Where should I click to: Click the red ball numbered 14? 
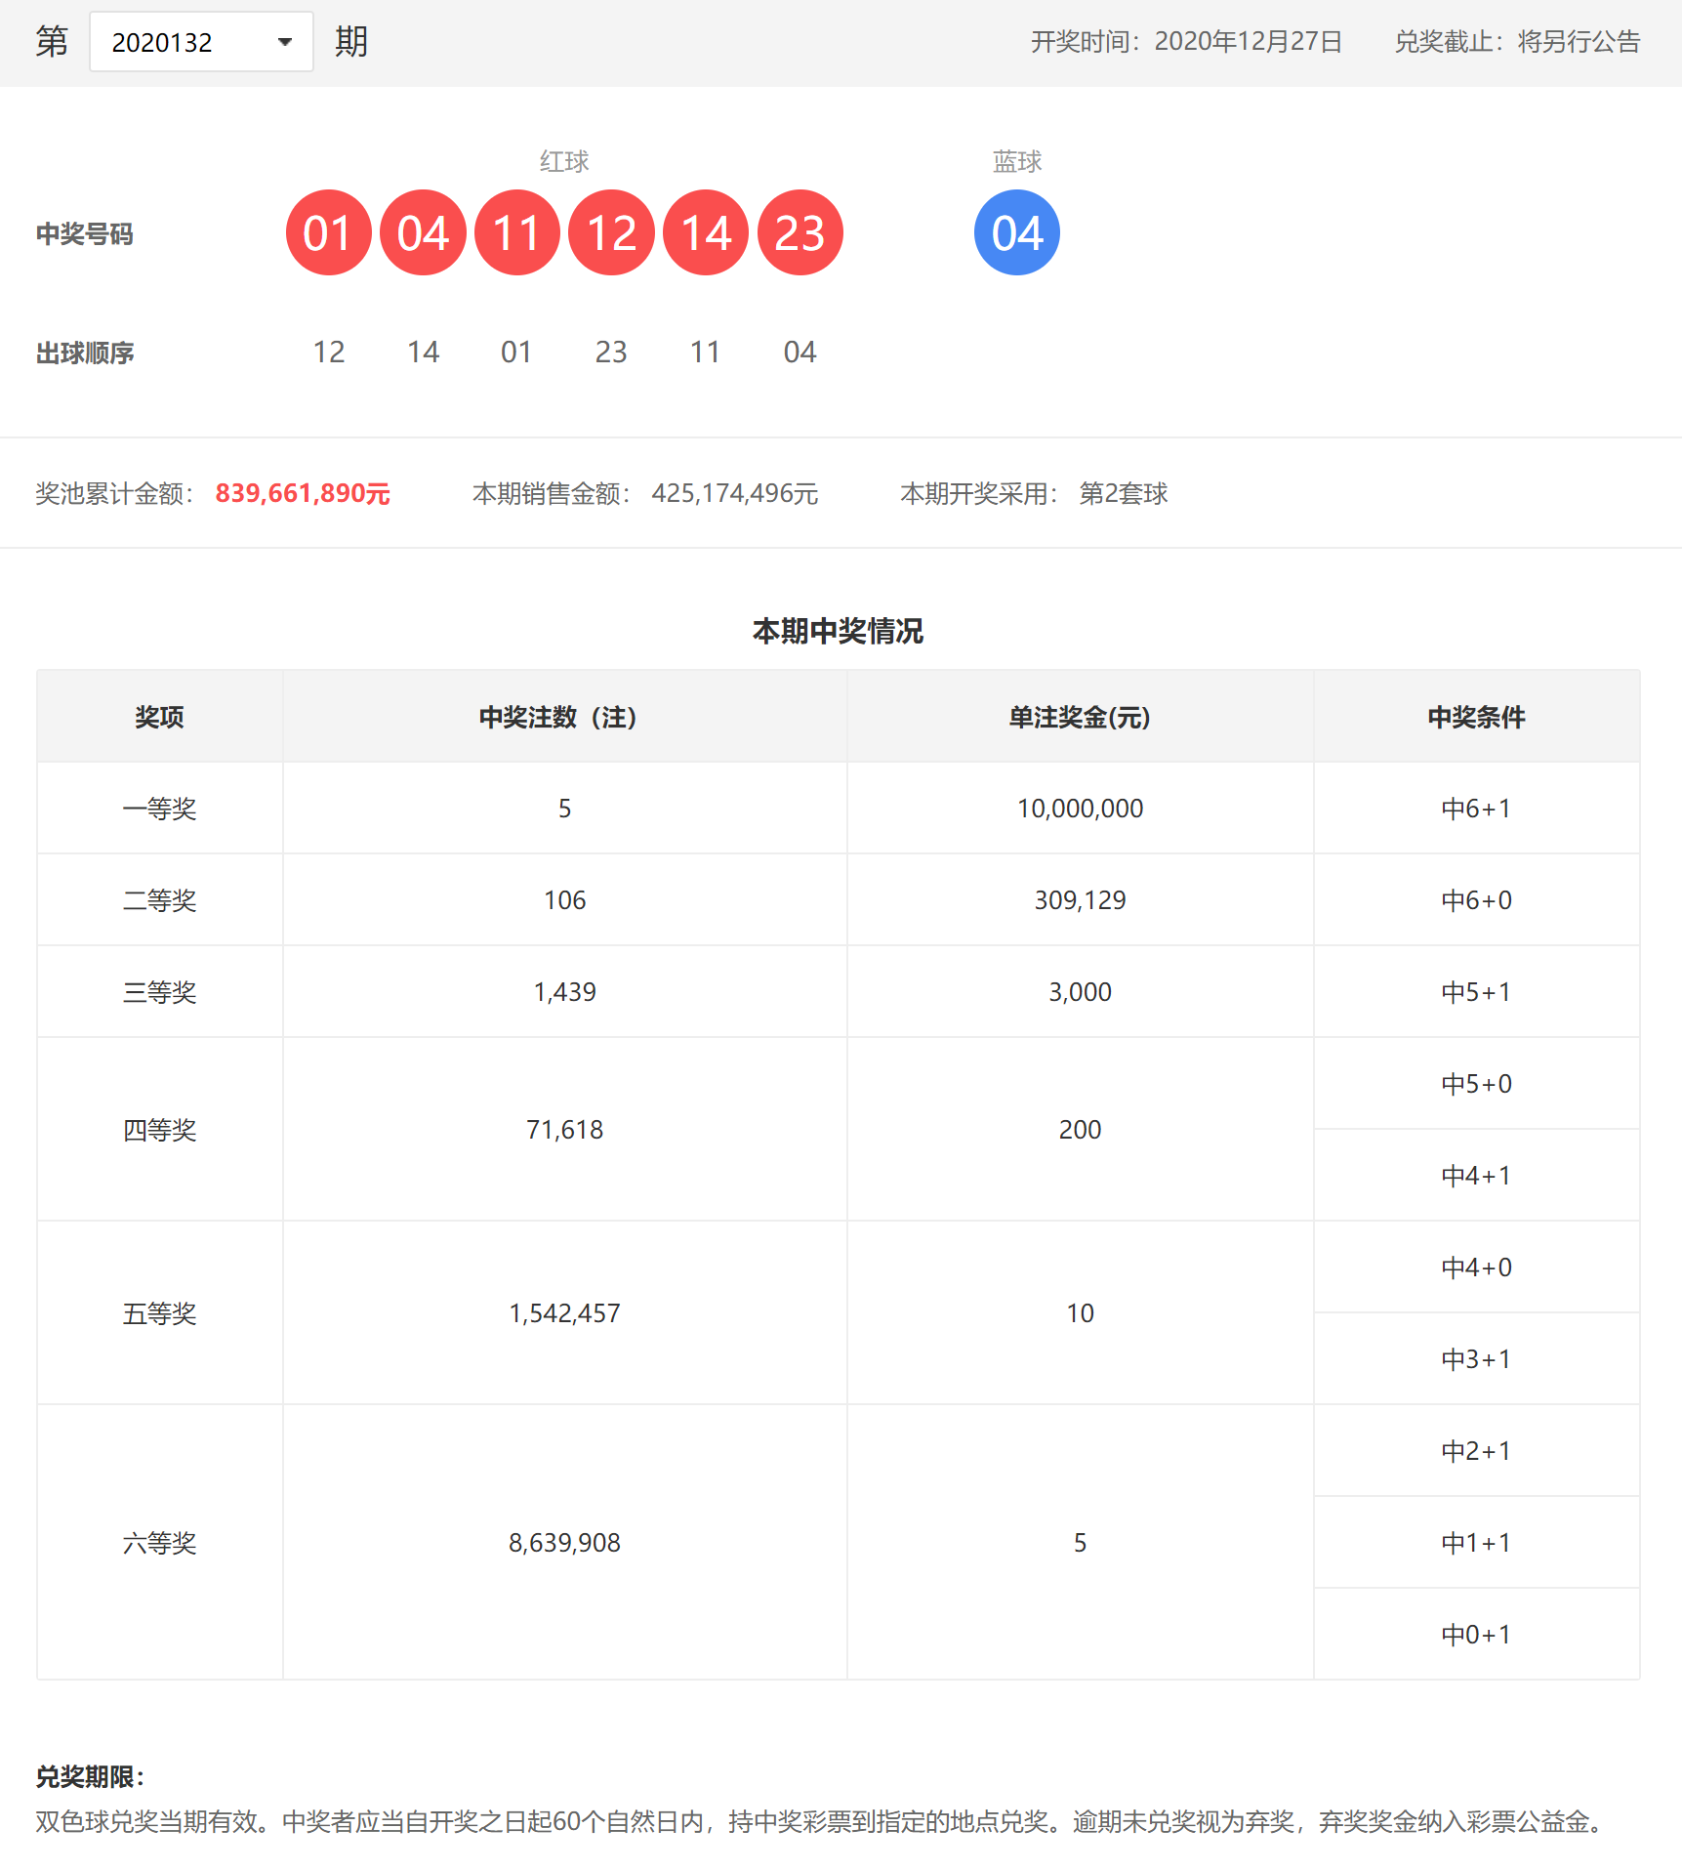point(705,233)
